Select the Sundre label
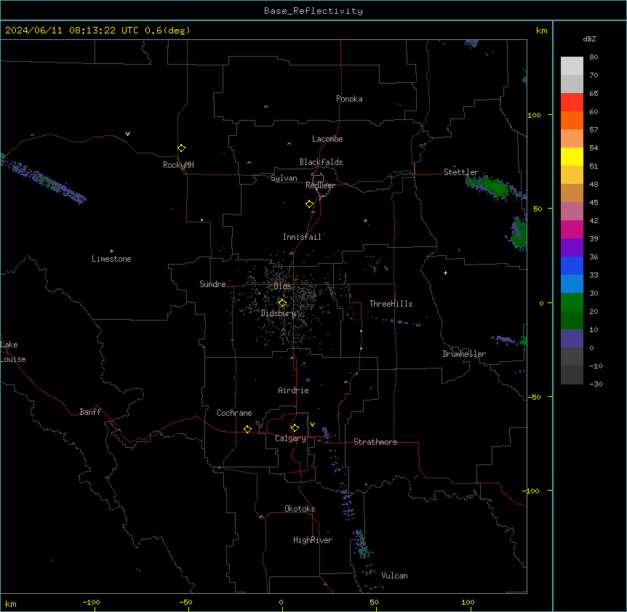 tap(212, 284)
